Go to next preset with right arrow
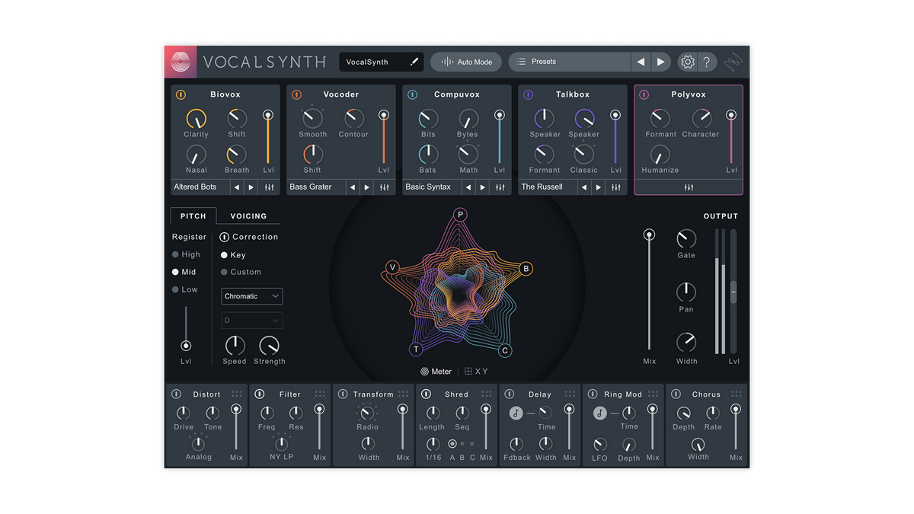 pos(661,62)
